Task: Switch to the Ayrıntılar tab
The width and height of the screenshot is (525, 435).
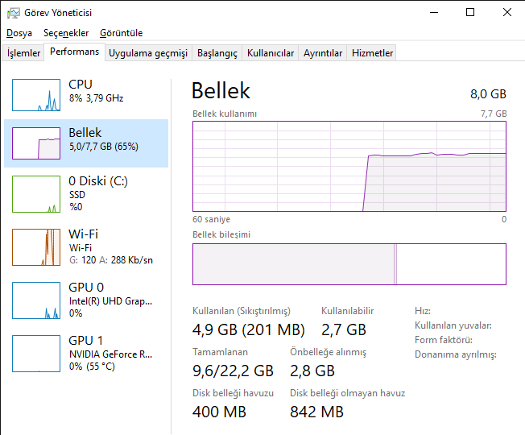Action: 323,53
